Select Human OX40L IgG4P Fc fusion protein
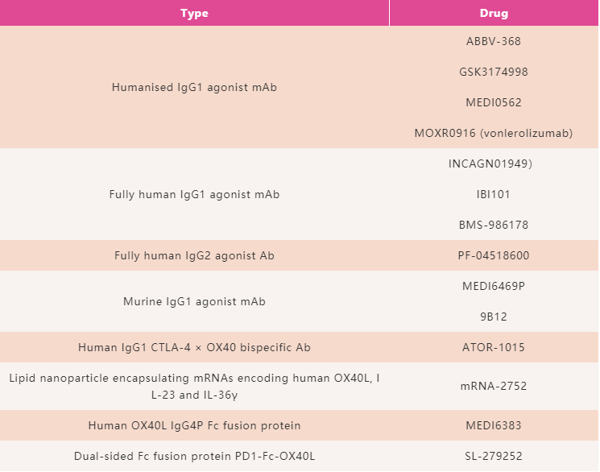 click(x=194, y=424)
